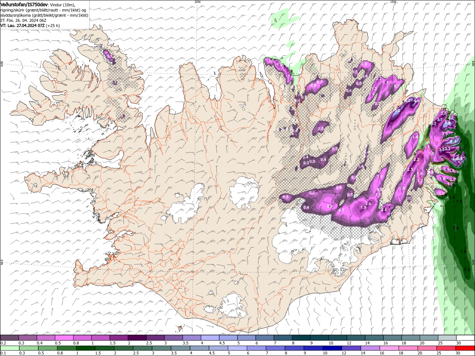475x356 pixels.
Task: Pick the upper-row snow swatch starting at 3
Action: [x=173, y=338]
